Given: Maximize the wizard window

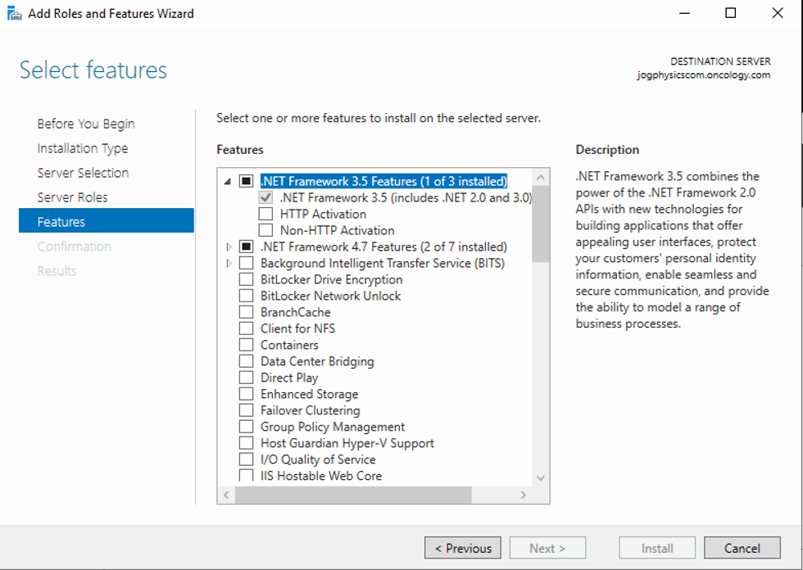Looking at the screenshot, I should pos(730,13).
